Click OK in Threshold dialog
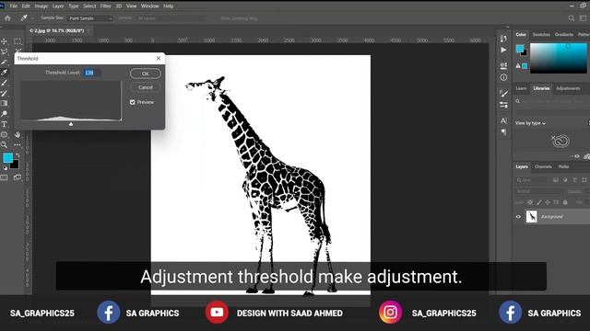The height and width of the screenshot is (331, 590). click(x=146, y=74)
